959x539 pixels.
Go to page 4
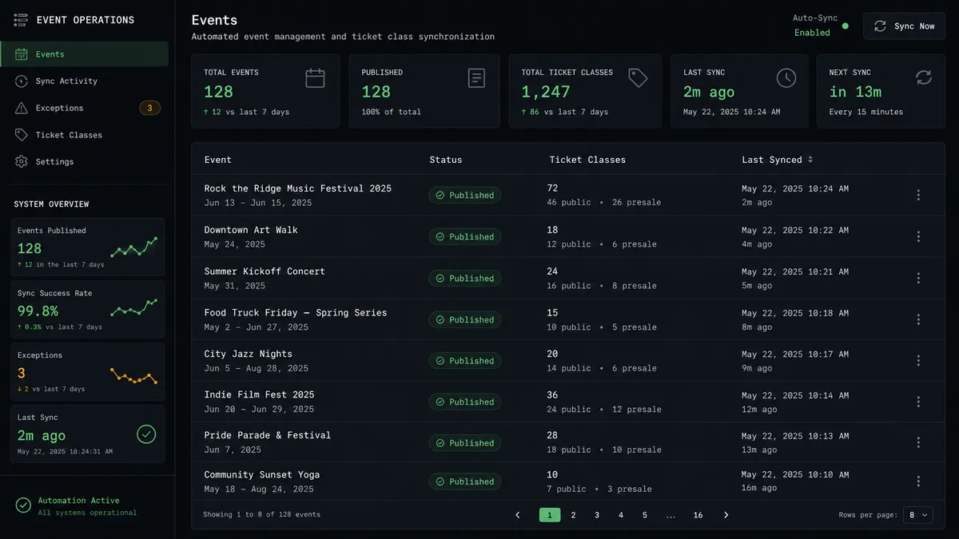click(x=621, y=515)
